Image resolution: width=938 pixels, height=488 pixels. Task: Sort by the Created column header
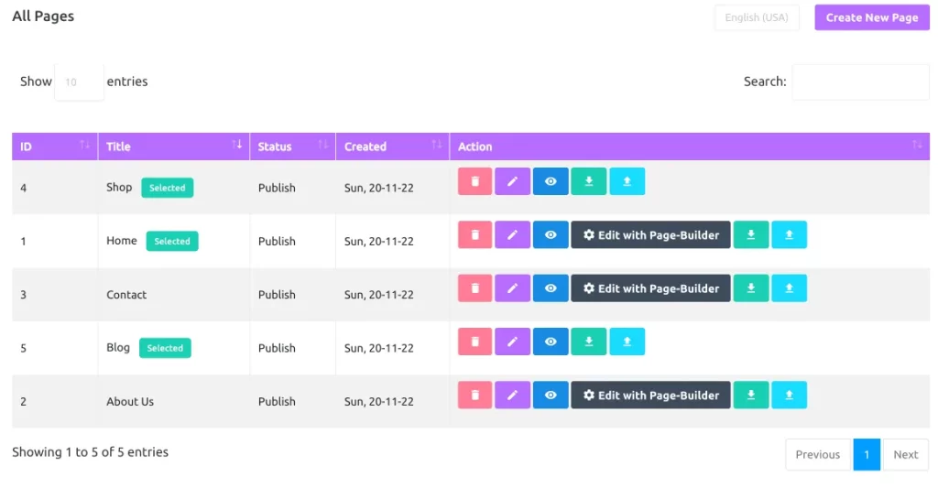(x=392, y=146)
